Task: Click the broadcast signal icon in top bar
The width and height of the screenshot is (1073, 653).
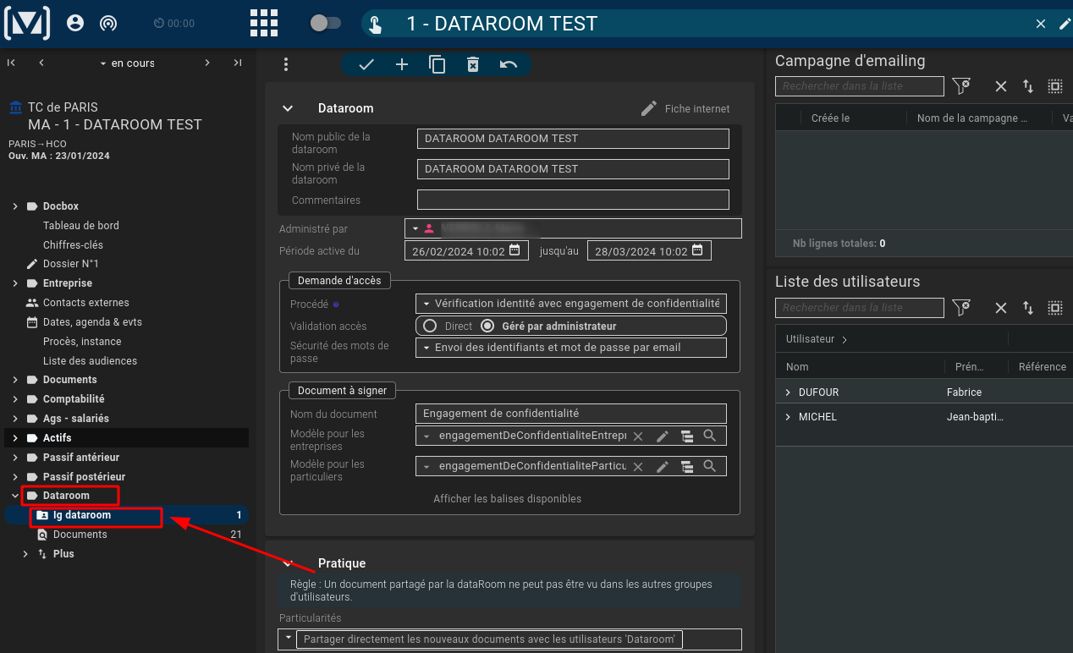Action: point(107,23)
